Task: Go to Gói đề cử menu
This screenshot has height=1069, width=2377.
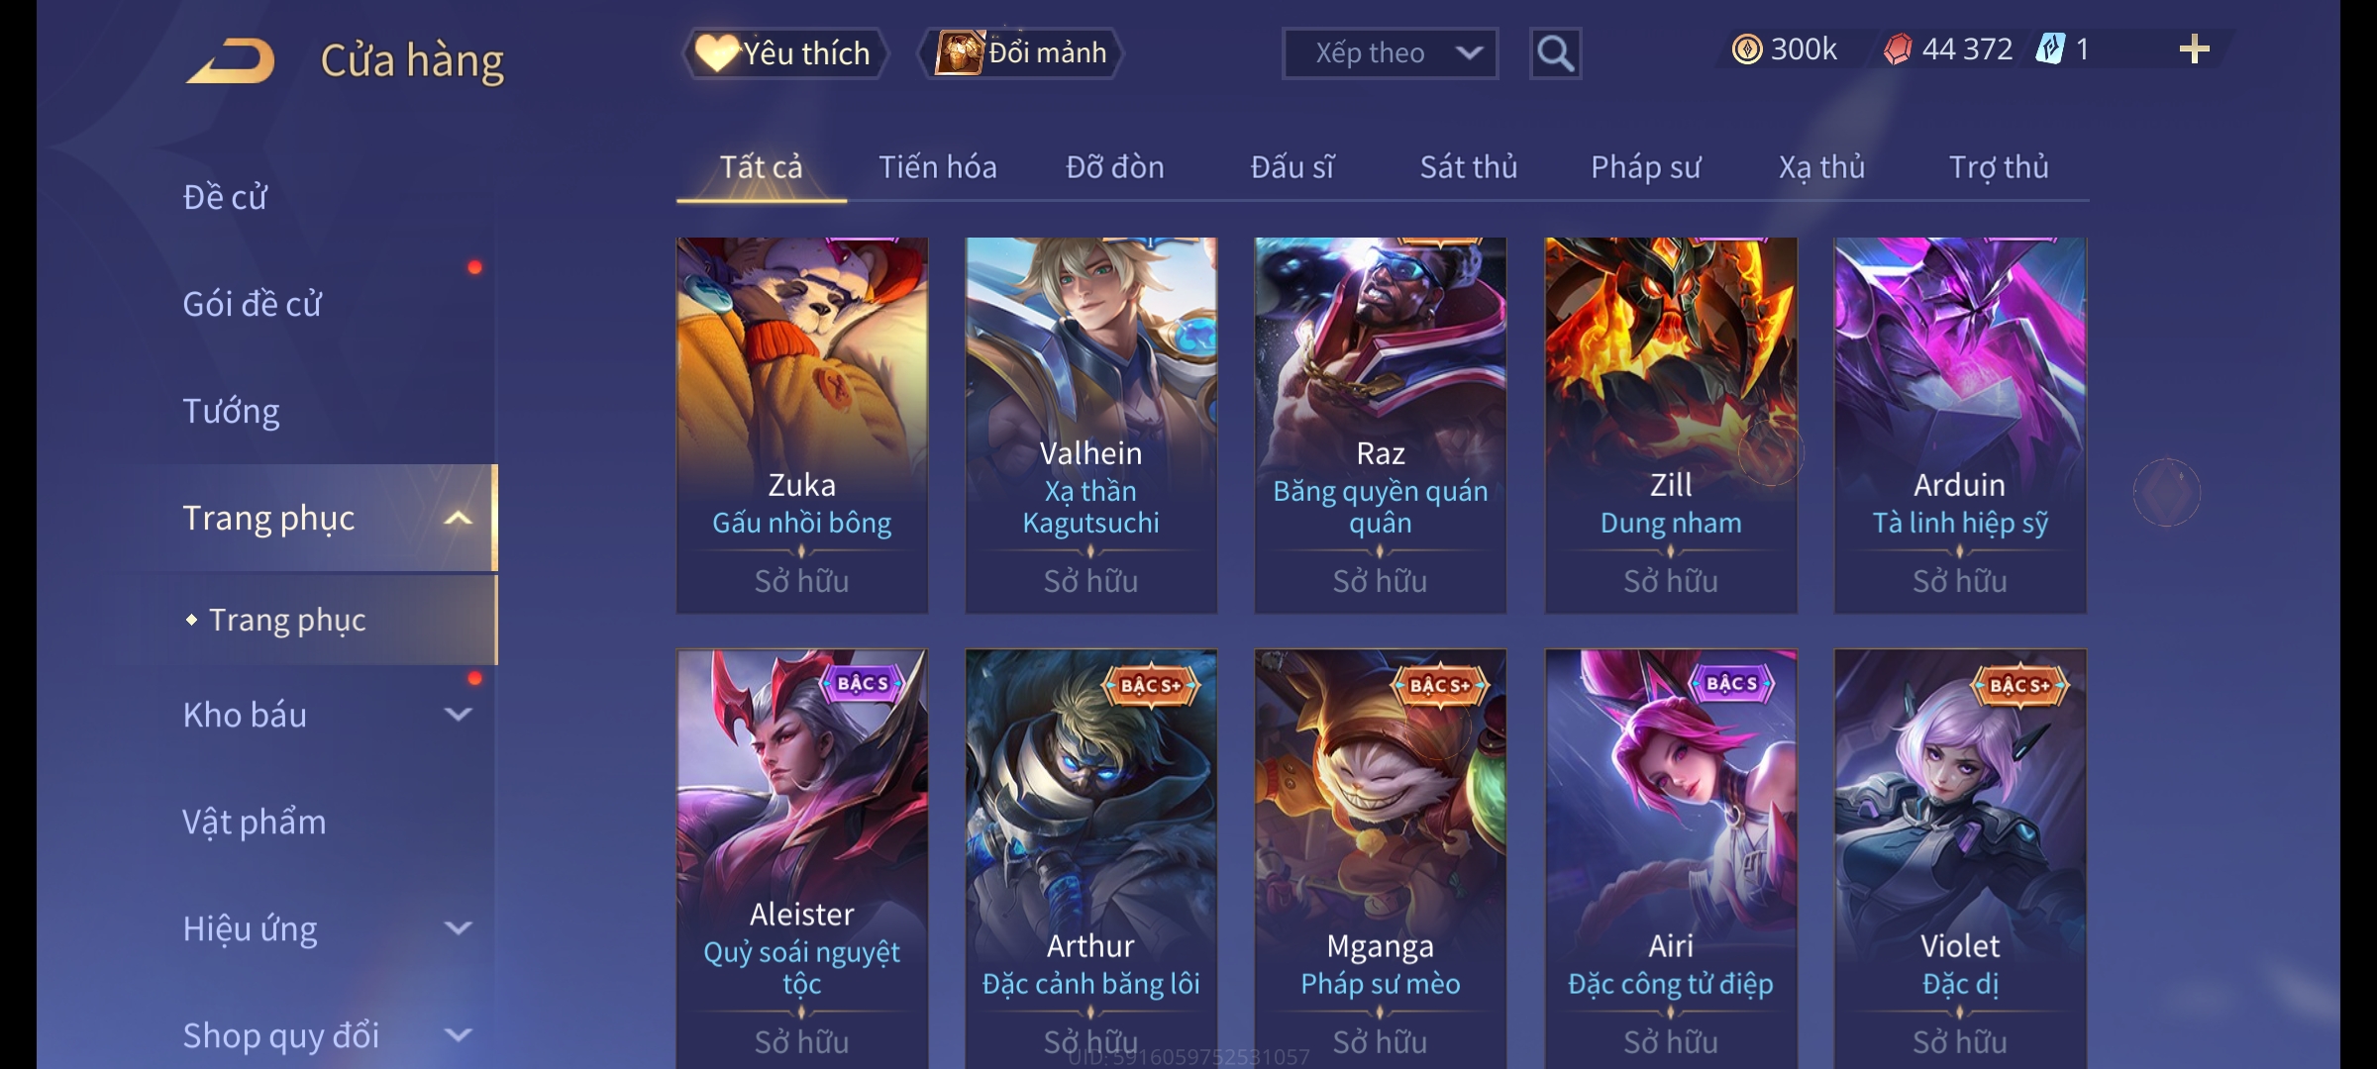Action: [x=252, y=304]
